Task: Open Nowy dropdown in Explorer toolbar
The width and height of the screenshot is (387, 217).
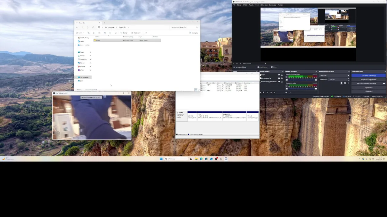Action: [x=79, y=33]
